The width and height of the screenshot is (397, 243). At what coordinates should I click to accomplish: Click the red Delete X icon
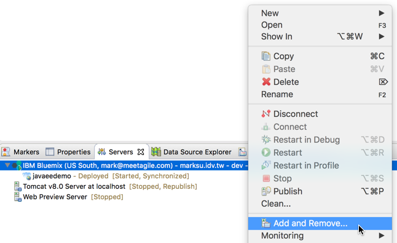(266, 82)
